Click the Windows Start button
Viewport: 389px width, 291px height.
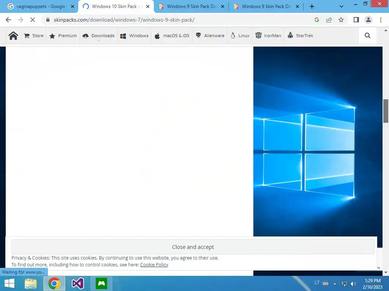point(9,283)
